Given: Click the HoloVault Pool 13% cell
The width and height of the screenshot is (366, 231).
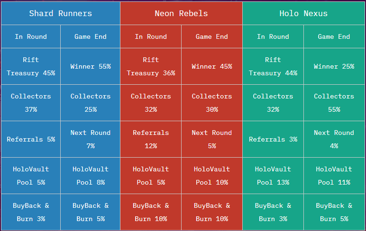Looking at the screenshot, I should coord(273,176).
